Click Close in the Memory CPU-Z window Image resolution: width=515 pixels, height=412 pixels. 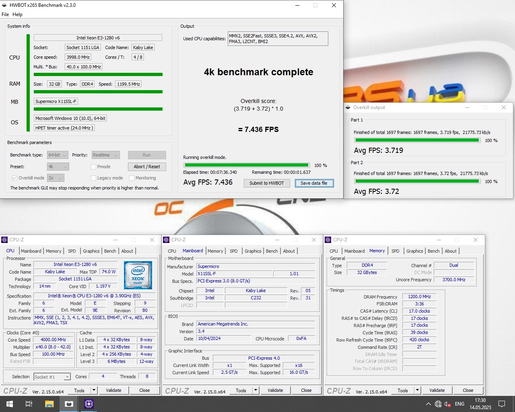coord(468,390)
